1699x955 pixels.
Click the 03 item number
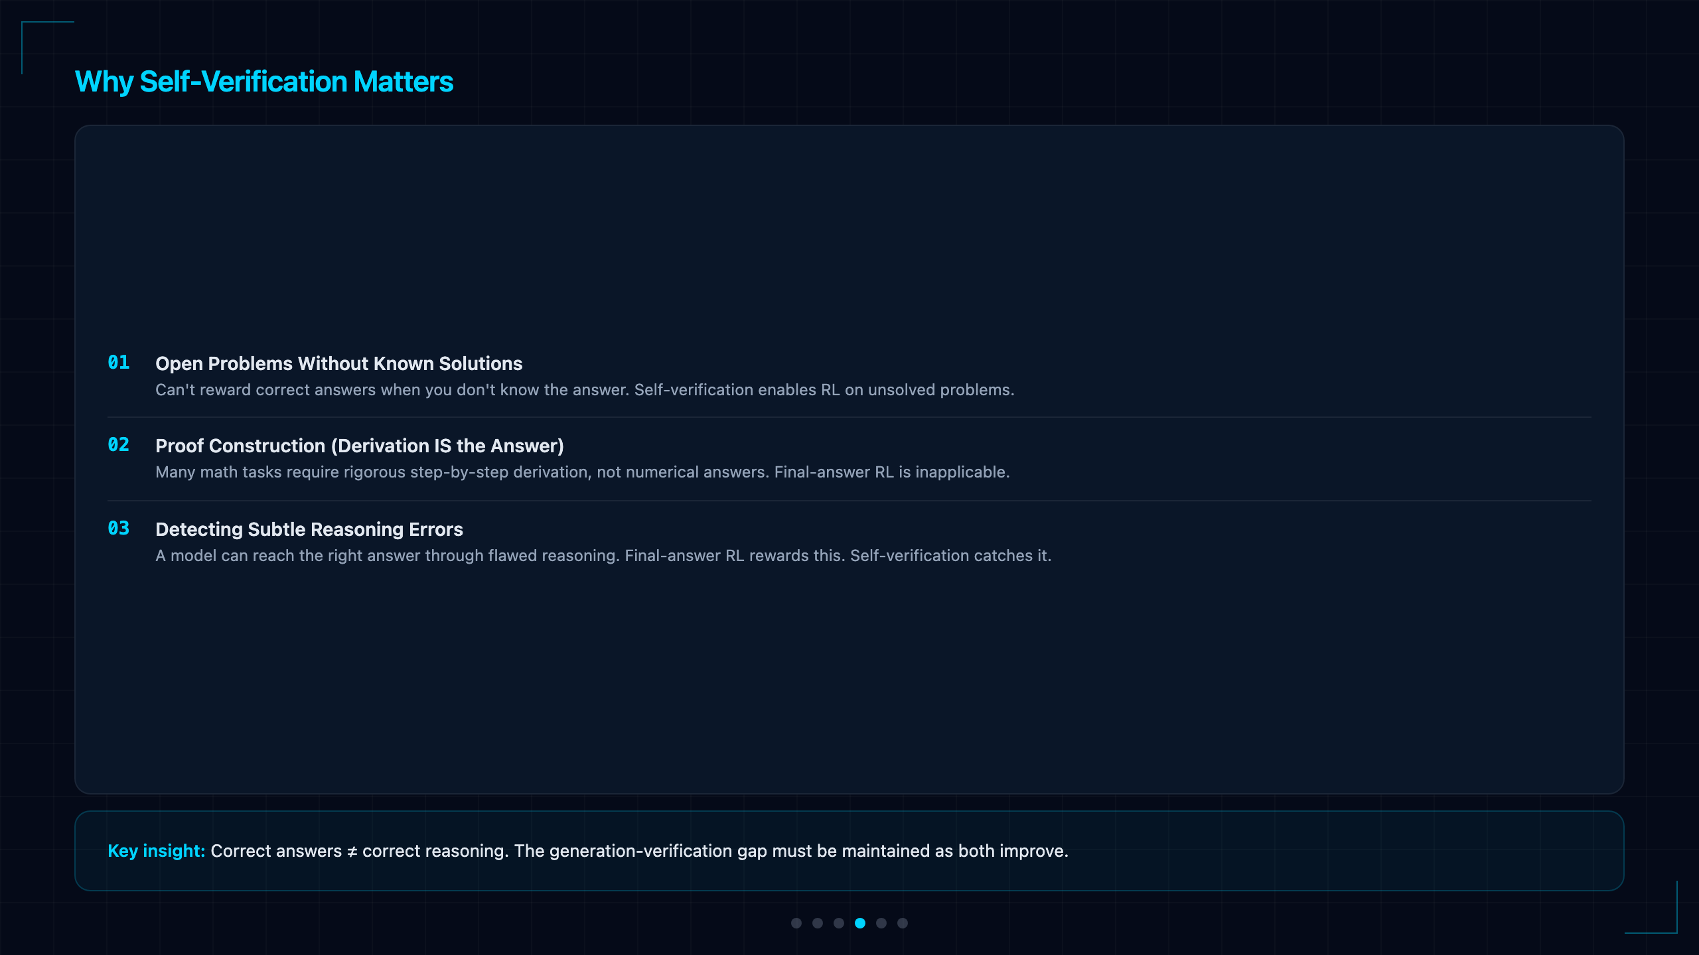[119, 528]
